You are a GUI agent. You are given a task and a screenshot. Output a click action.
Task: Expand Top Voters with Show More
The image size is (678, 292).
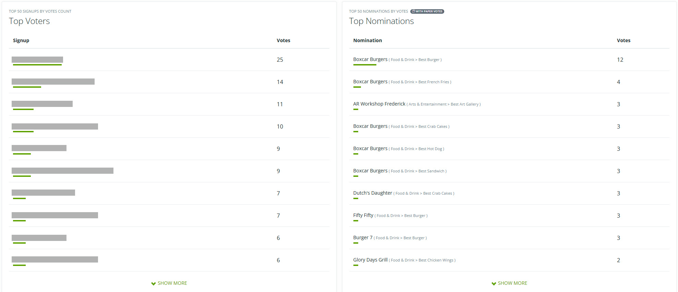point(169,283)
